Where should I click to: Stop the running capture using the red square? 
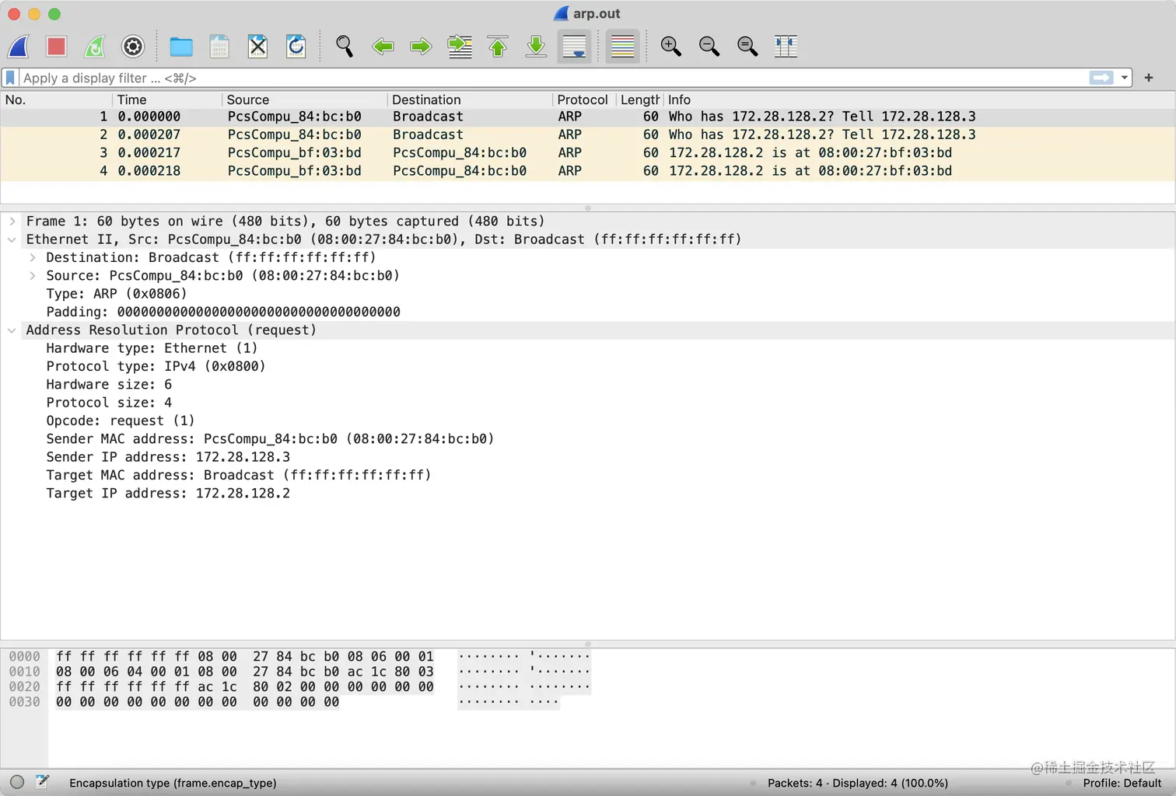click(x=56, y=47)
